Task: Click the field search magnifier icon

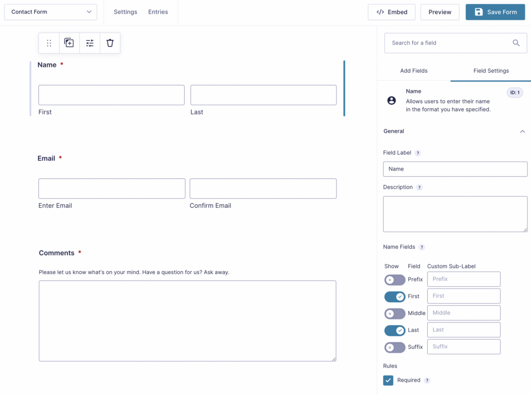Action: point(516,43)
